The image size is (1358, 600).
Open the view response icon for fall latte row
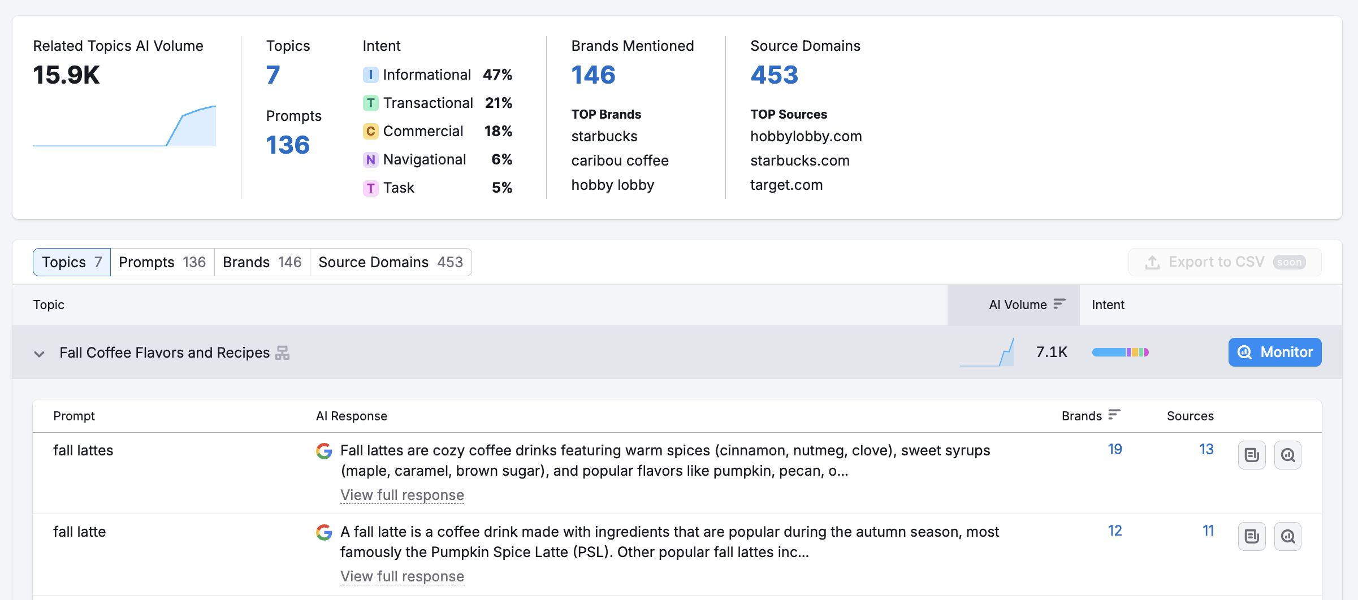click(x=1252, y=536)
